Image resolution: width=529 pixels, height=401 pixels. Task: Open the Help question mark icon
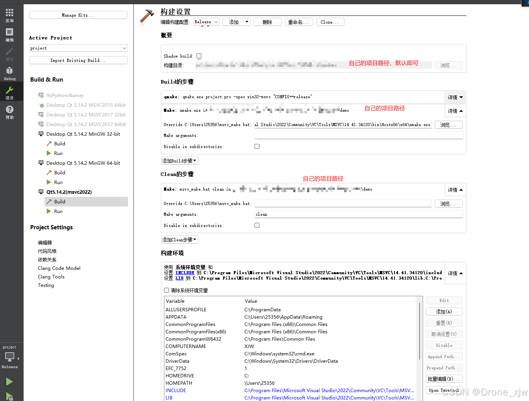pos(10,111)
